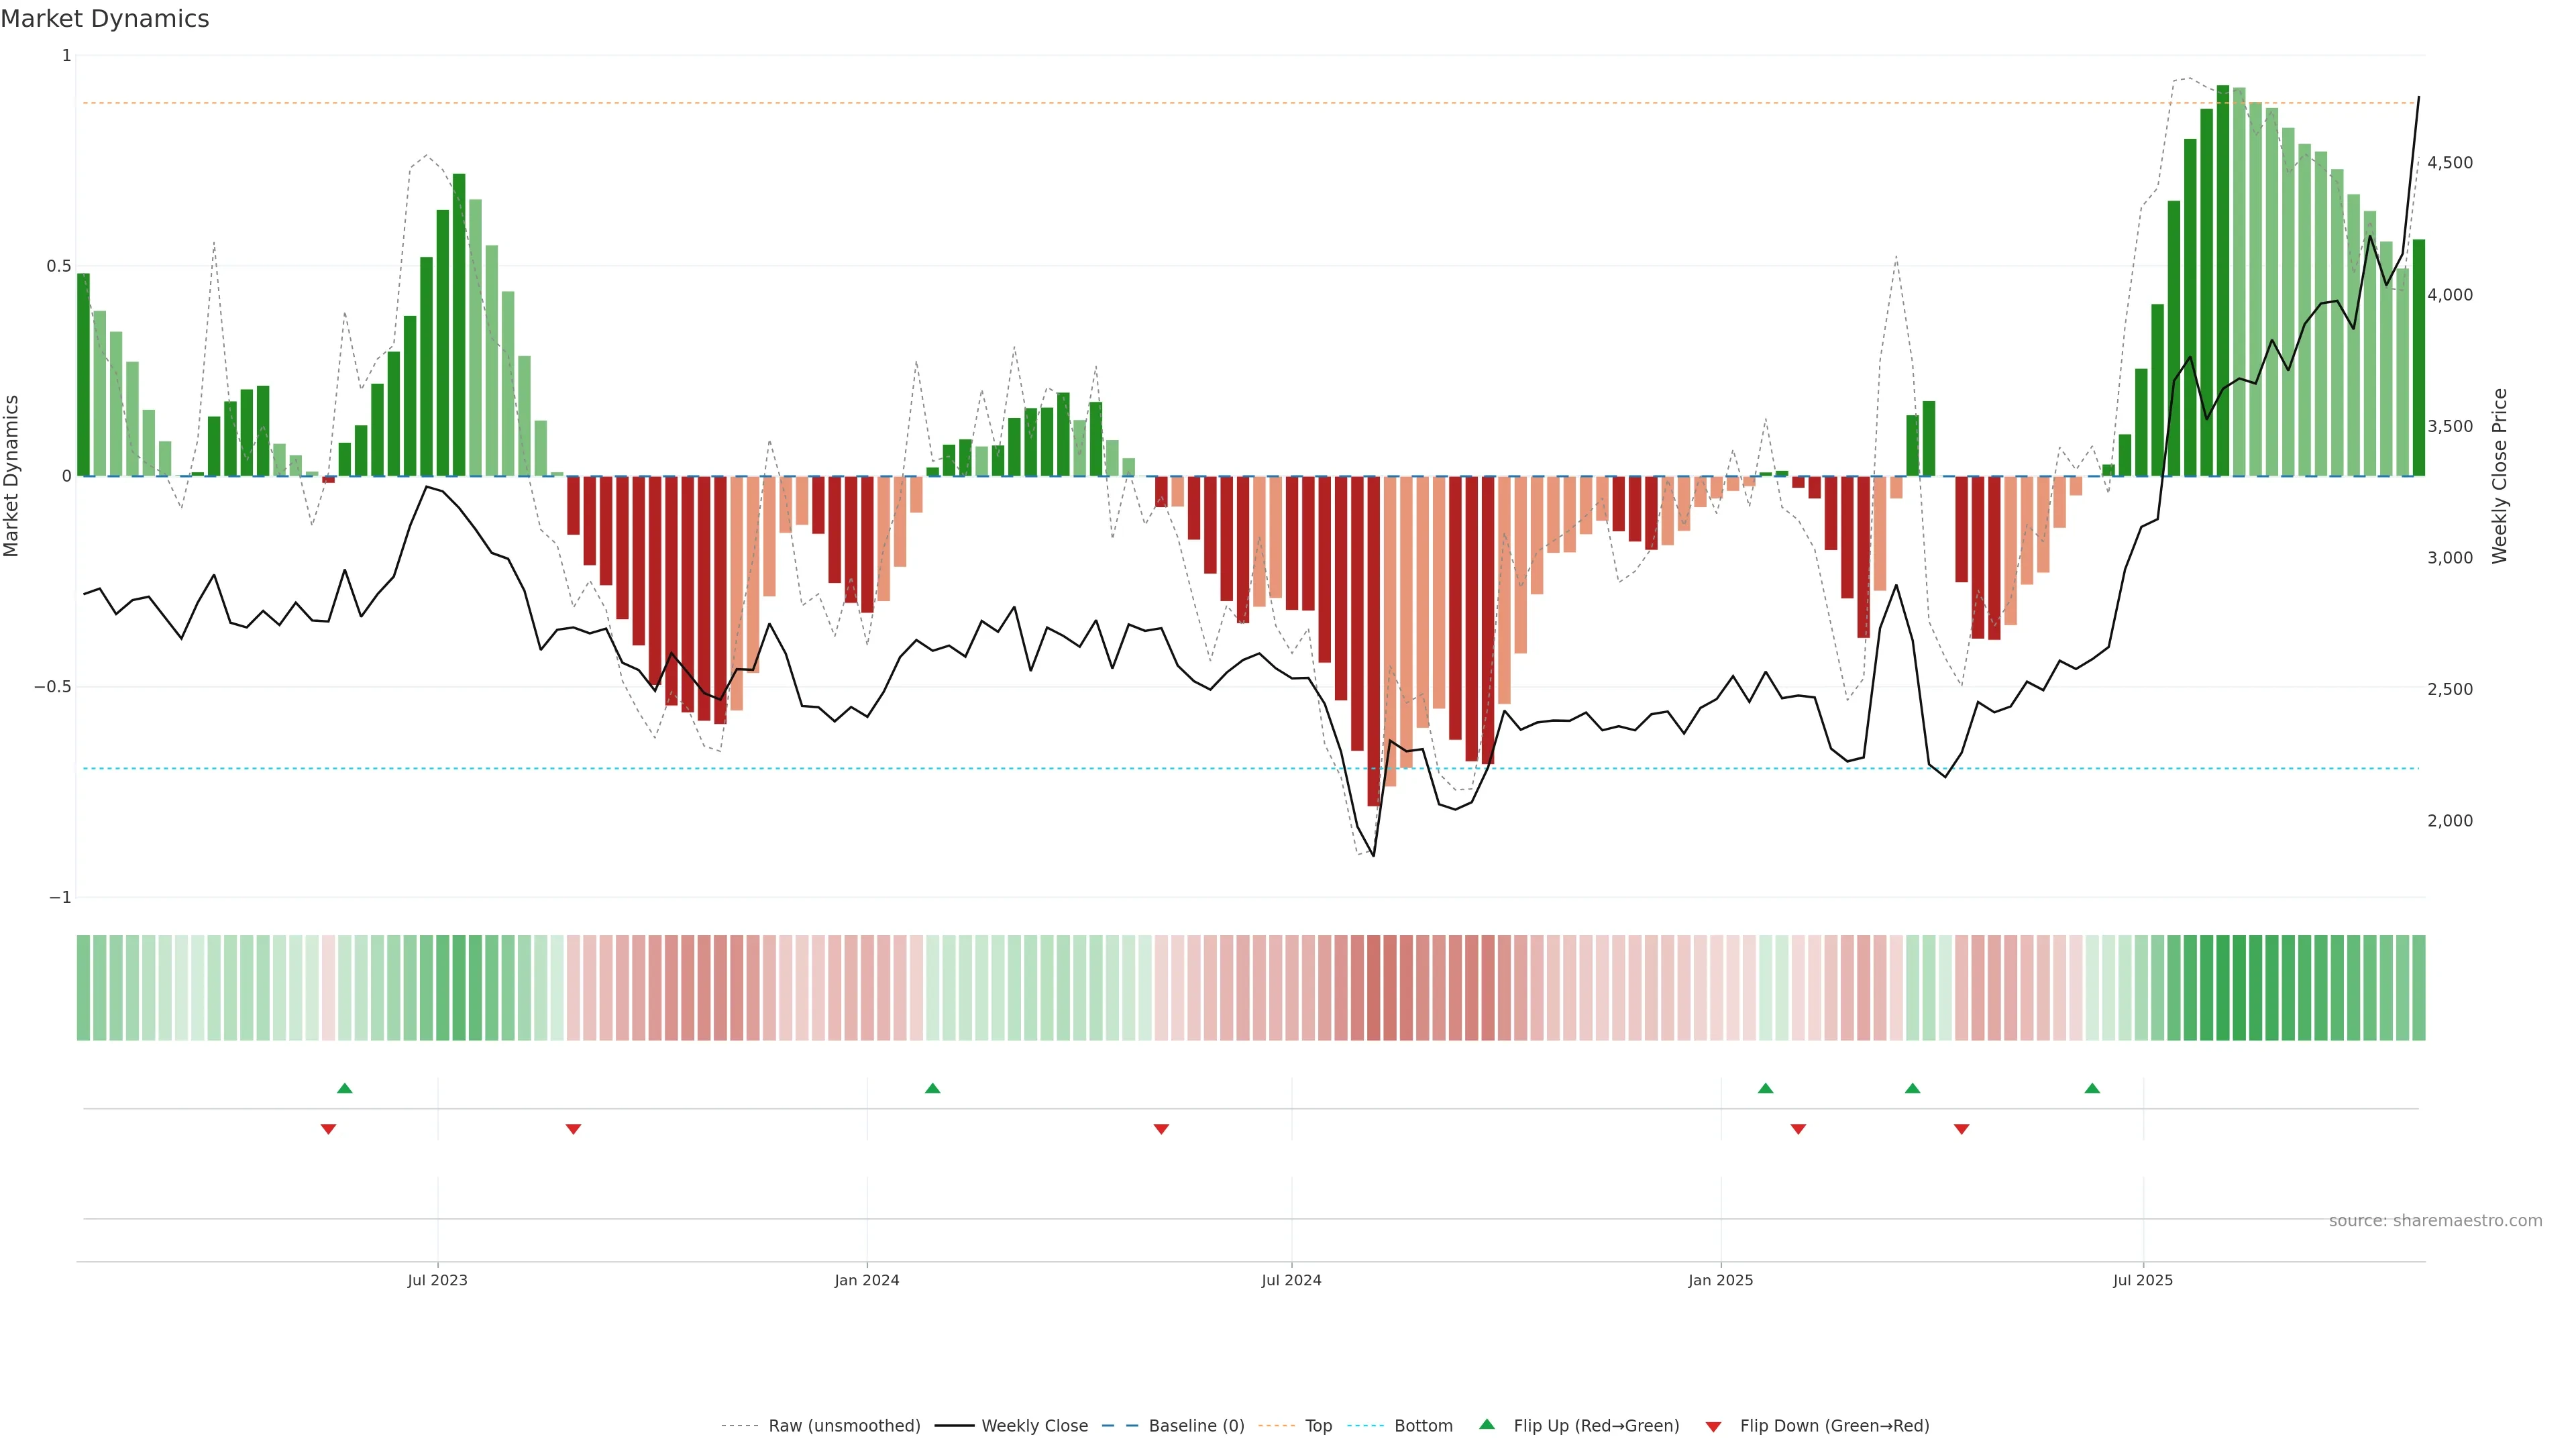This screenshot has height=1449, width=2576.
Task: Click the Jan 2025 x-axis label
Action: point(1720,1280)
